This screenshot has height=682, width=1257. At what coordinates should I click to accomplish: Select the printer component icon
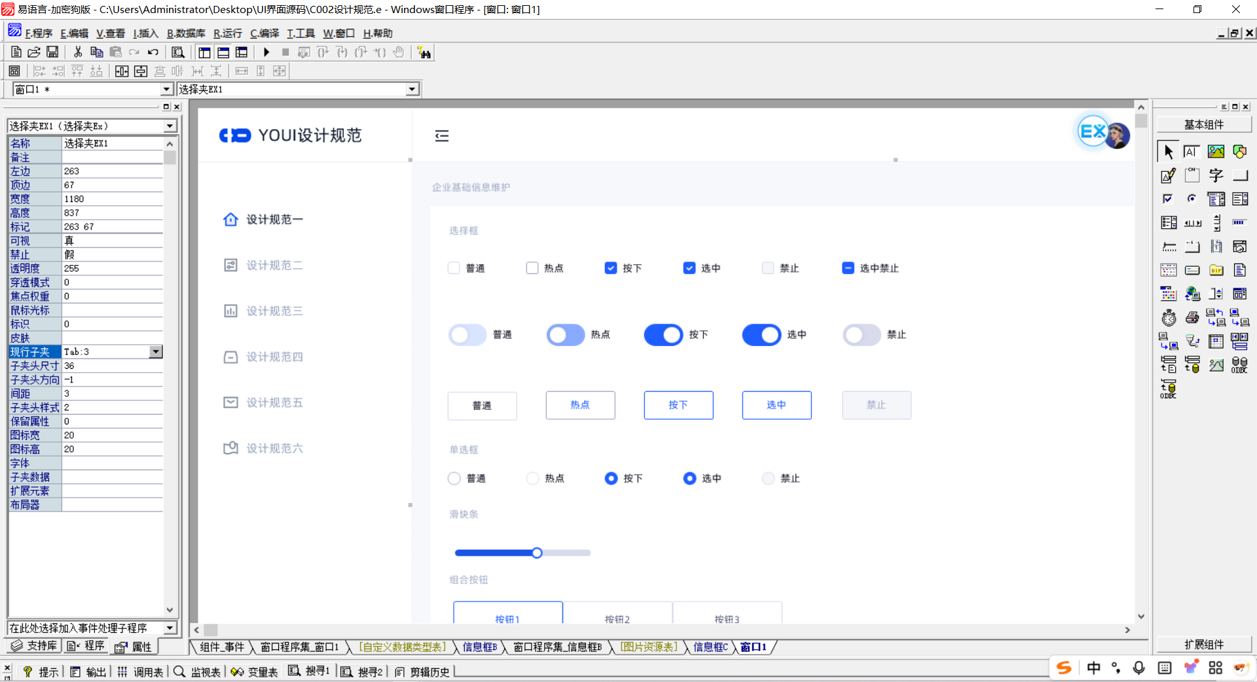[x=1192, y=318]
